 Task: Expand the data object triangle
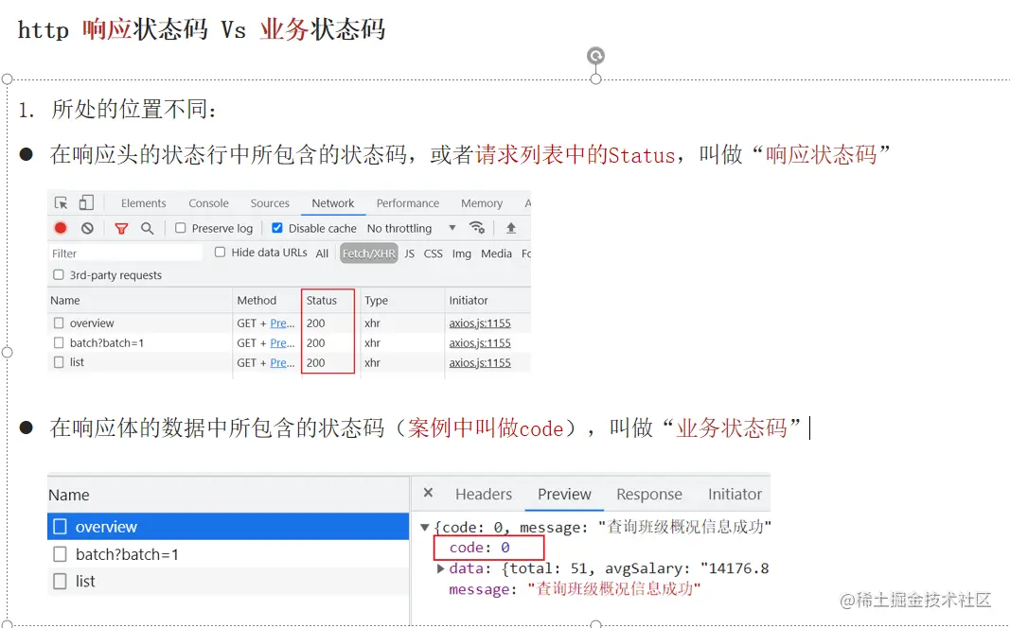pyautogui.click(x=440, y=568)
